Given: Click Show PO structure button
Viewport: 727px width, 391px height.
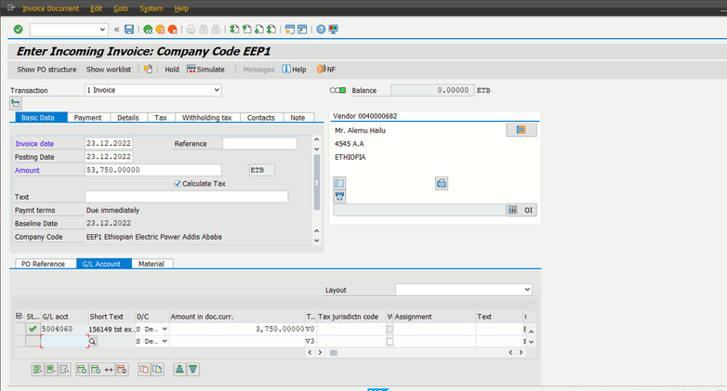Looking at the screenshot, I should pos(46,70).
